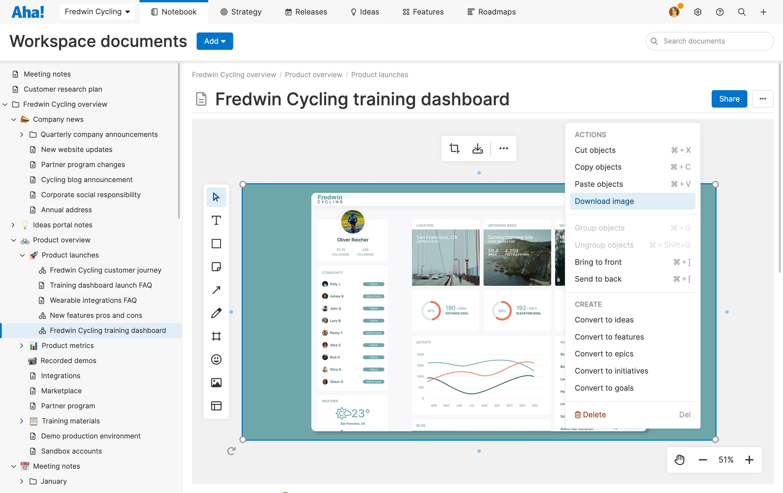The height and width of the screenshot is (493, 783).
Task: Select the sticky note tool
Action: pyautogui.click(x=216, y=267)
